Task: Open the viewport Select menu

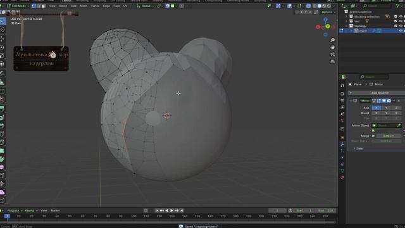Action: coord(63,6)
